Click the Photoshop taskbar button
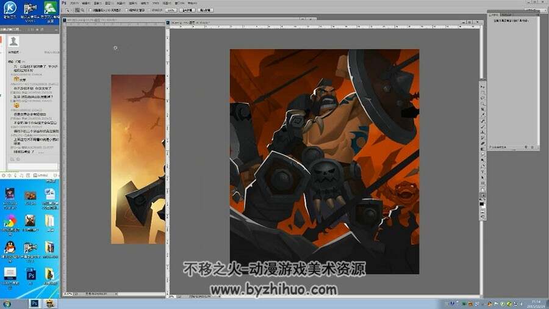Image resolution: width=549 pixels, height=309 pixels. tap(34, 304)
